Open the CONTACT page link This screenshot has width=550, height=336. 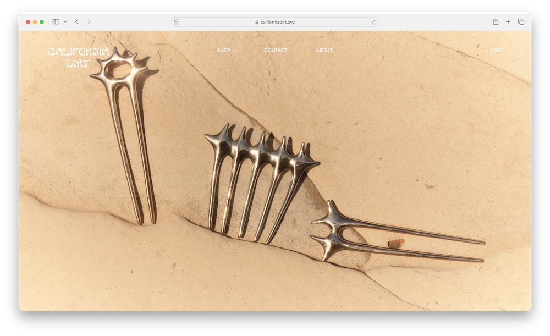[276, 51]
